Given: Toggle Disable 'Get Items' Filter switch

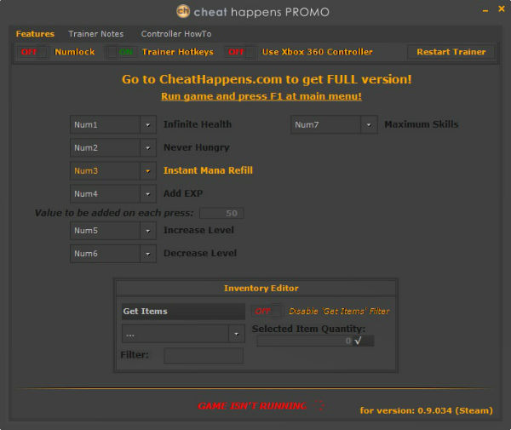Looking at the screenshot, I should (x=267, y=311).
